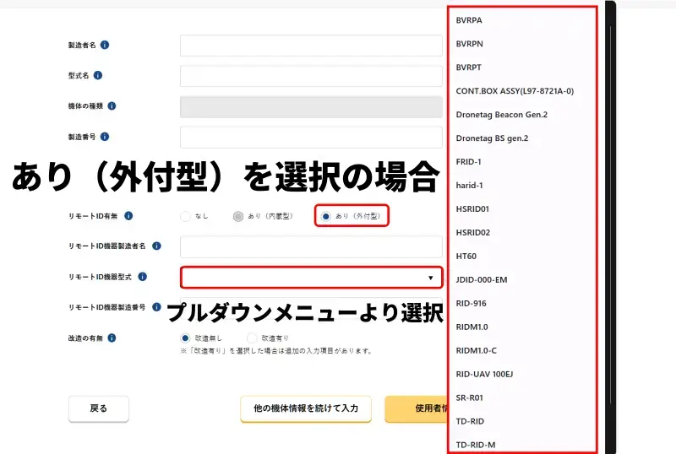Click the grayed 機体の種類 field
The height and width of the screenshot is (454, 676).
(311, 107)
